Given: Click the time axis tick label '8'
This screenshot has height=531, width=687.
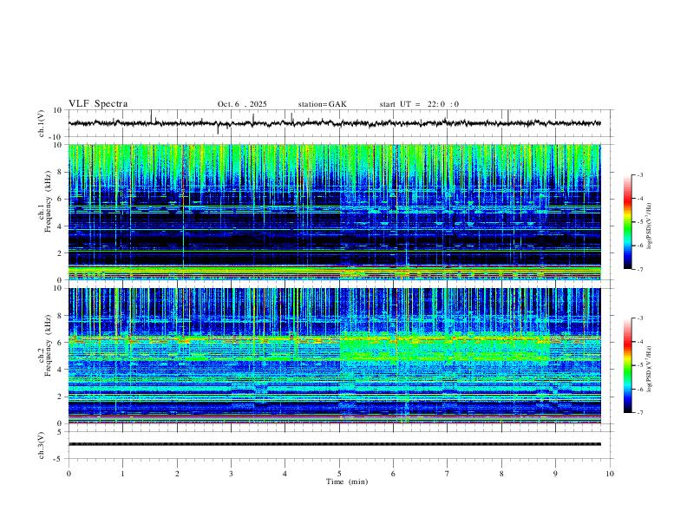Looking at the screenshot, I should click(x=501, y=474).
